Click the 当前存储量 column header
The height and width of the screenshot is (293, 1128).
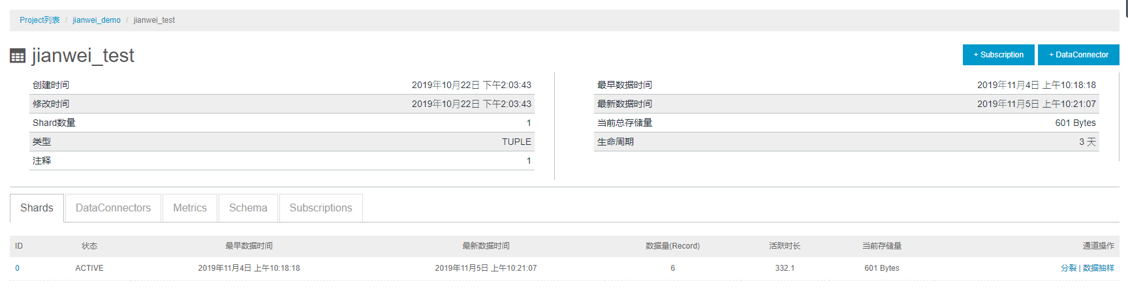click(882, 246)
